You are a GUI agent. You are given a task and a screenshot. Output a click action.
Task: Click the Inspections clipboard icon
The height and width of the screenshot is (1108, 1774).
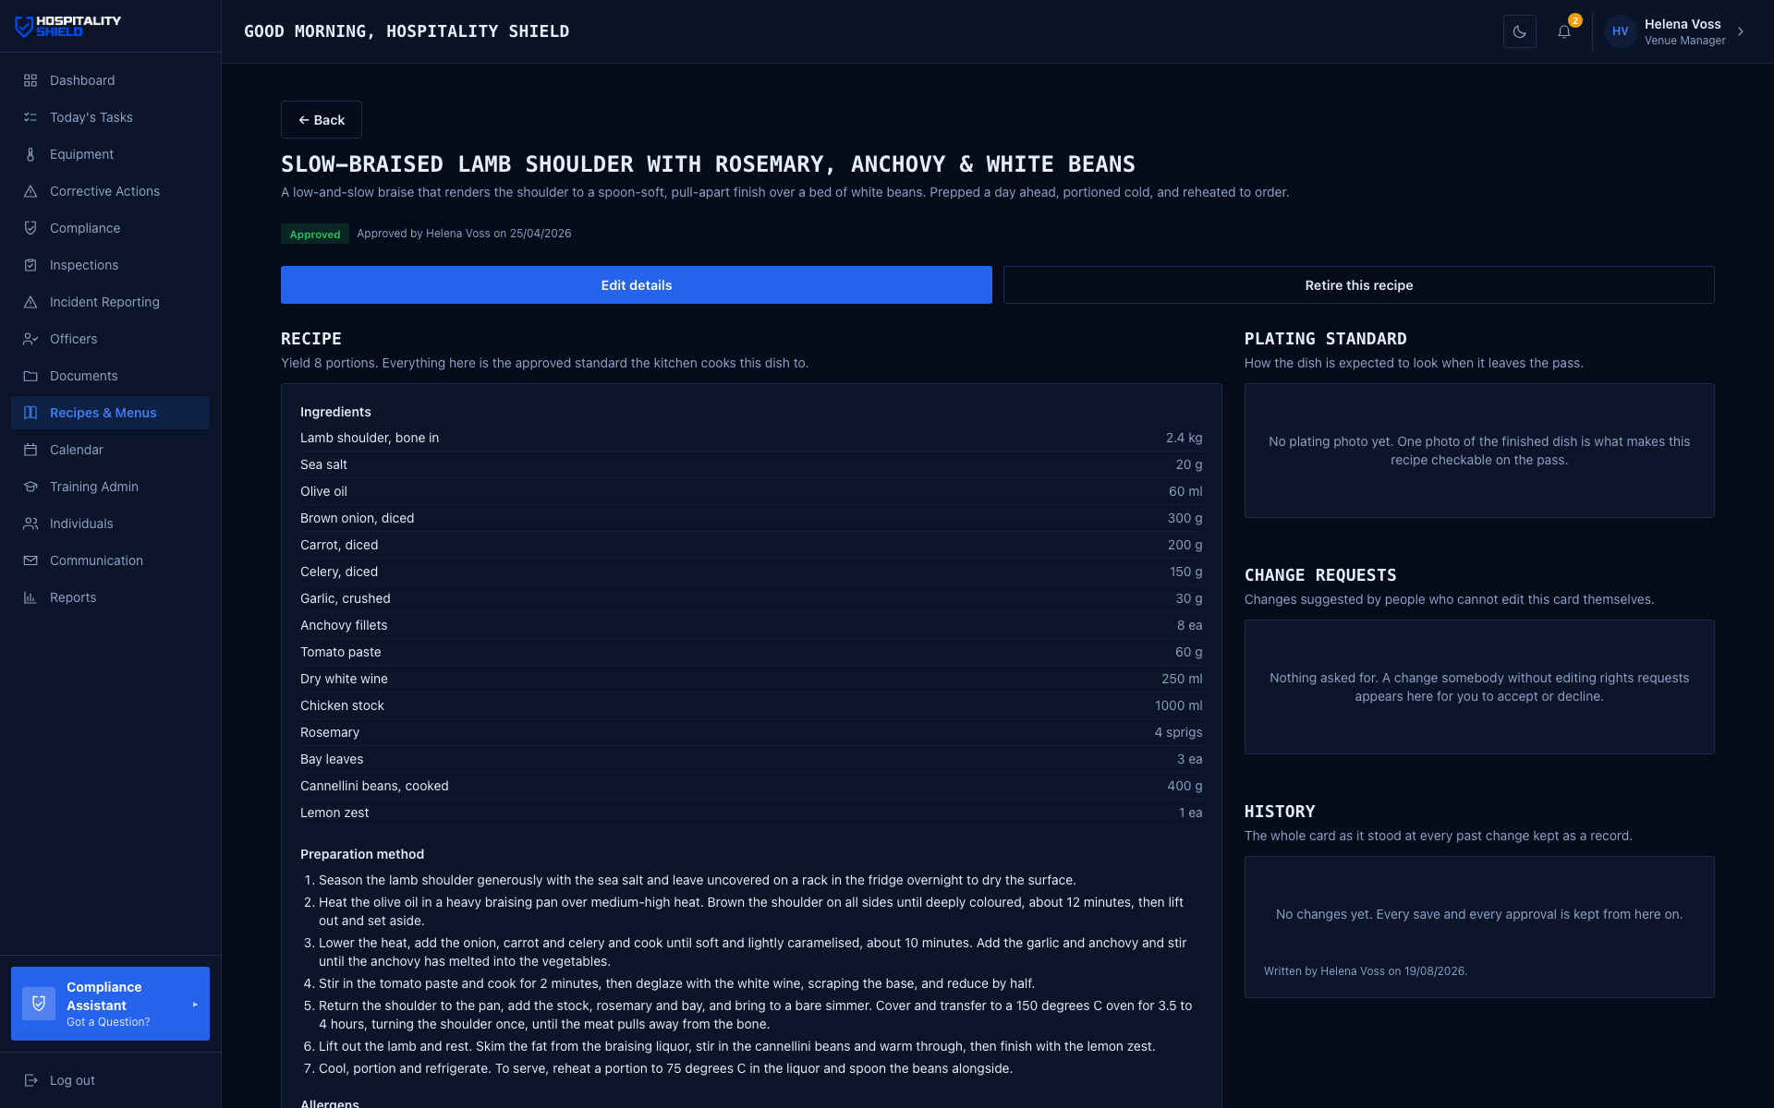[30, 265]
